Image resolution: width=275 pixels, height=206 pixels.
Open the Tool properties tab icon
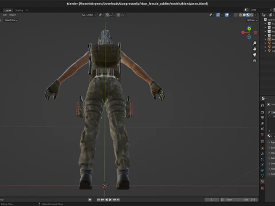pyautogui.click(x=262, y=105)
